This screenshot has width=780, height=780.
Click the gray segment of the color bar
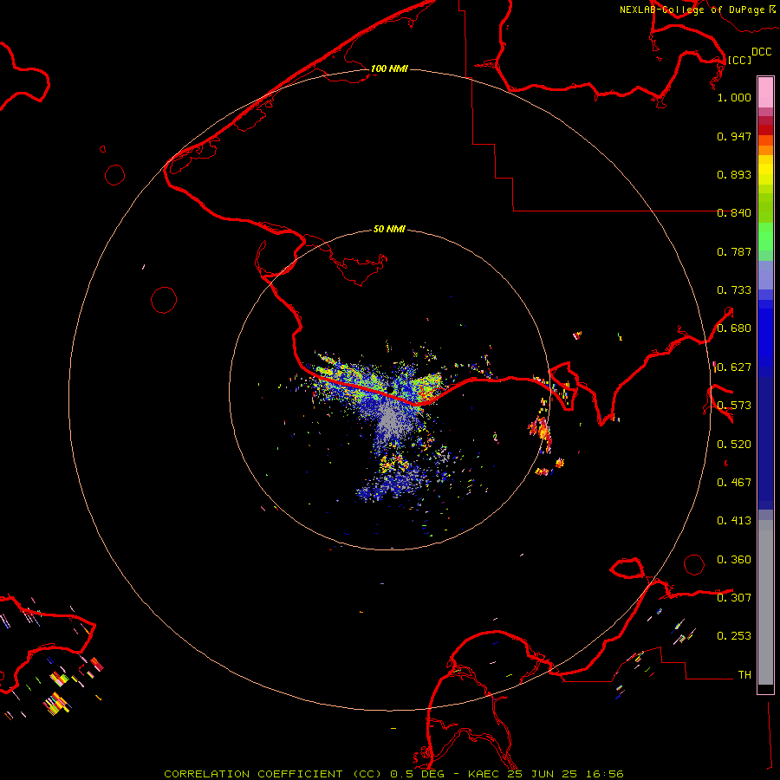click(x=765, y=602)
